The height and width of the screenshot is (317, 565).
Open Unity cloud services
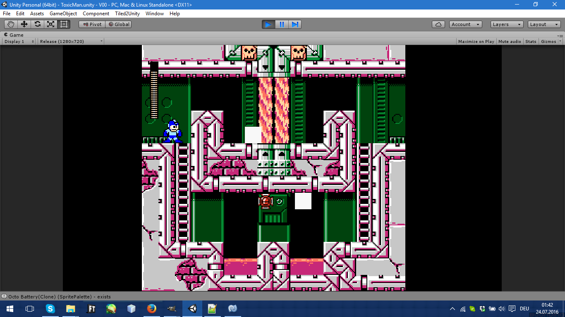(x=438, y=24)
